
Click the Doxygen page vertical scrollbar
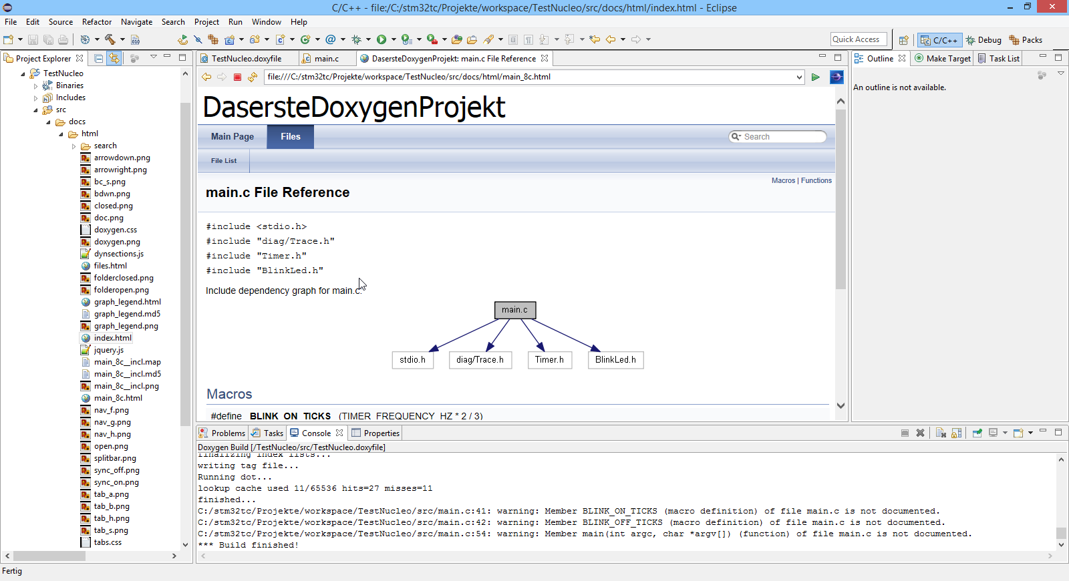(x=841, y=200)
